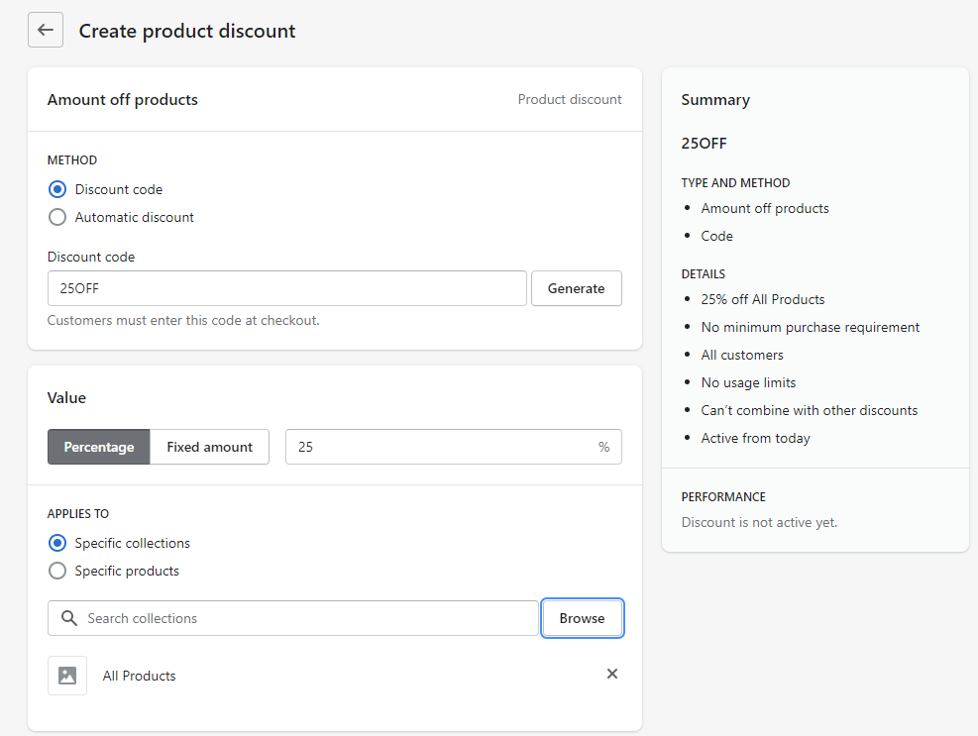
Task: Choose Specific collections option
Action: pyautogui.click(x=57, y=543)
